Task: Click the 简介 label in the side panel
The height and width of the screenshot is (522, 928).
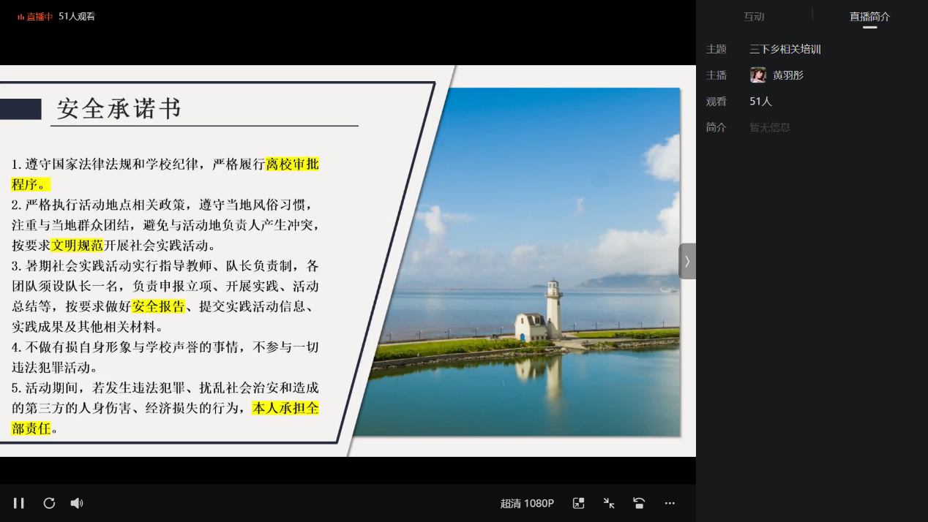Action: pyautogui.click(x=716, y=127)
